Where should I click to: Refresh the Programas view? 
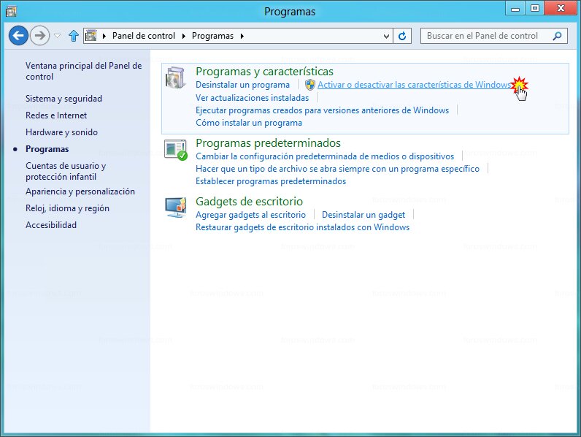pos(402,36)
